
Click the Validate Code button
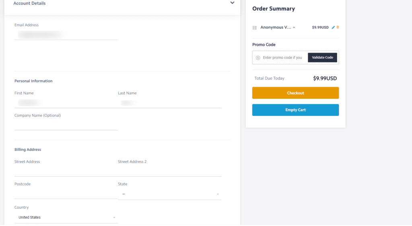[x=322, y=58]
